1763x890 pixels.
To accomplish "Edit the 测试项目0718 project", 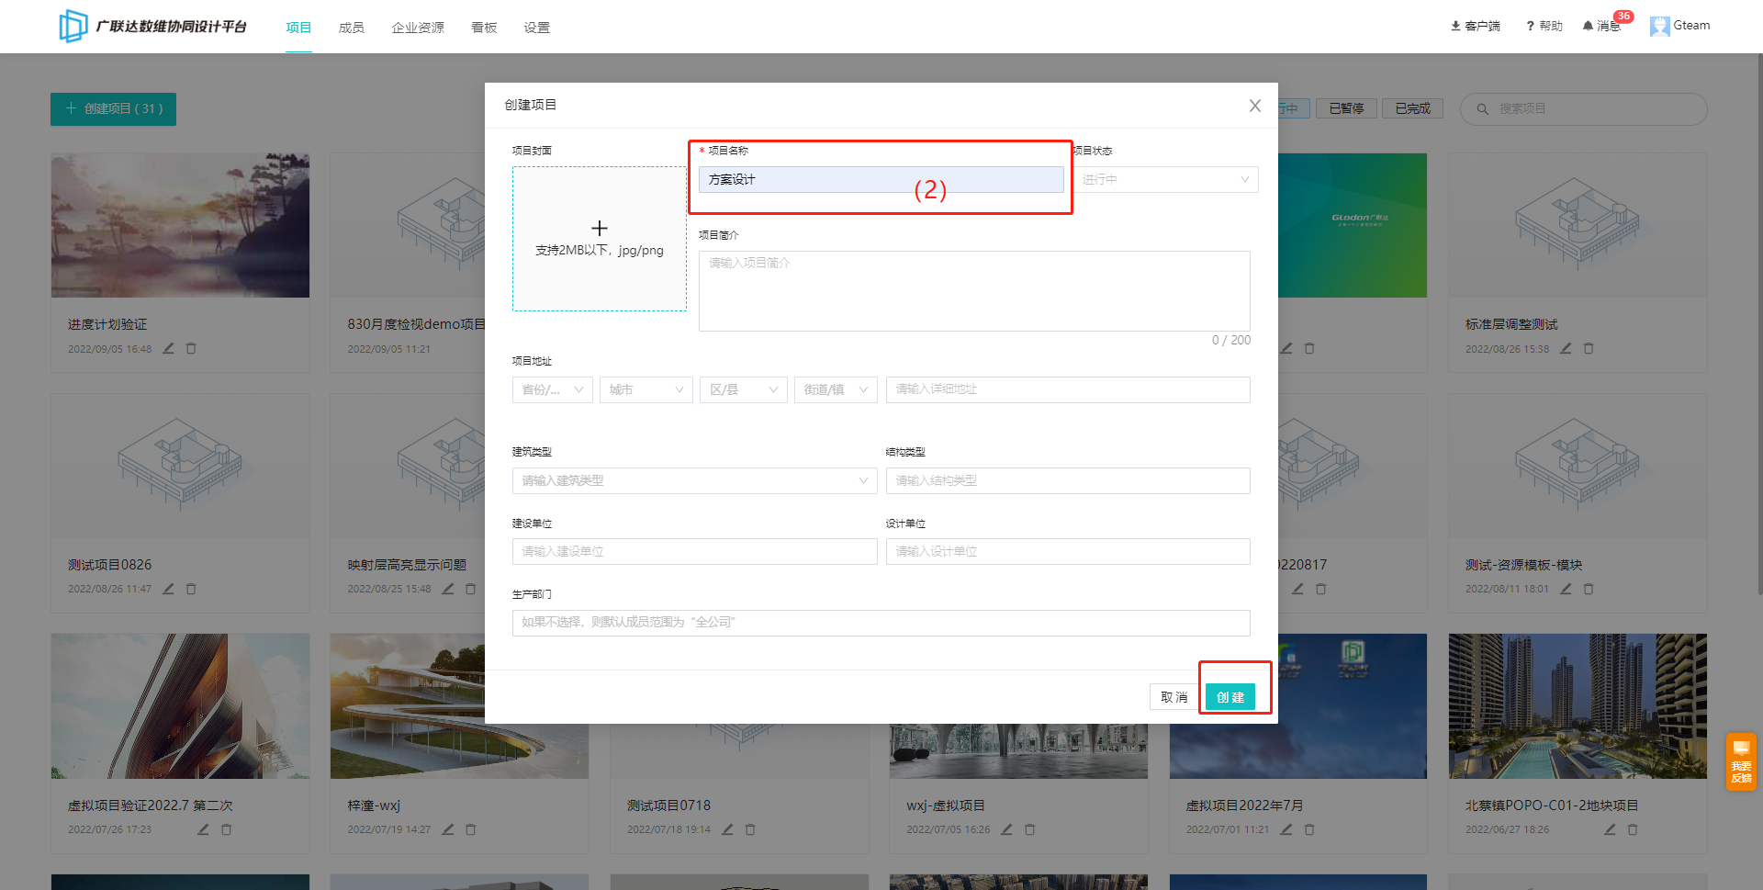I will click(727, 829).
